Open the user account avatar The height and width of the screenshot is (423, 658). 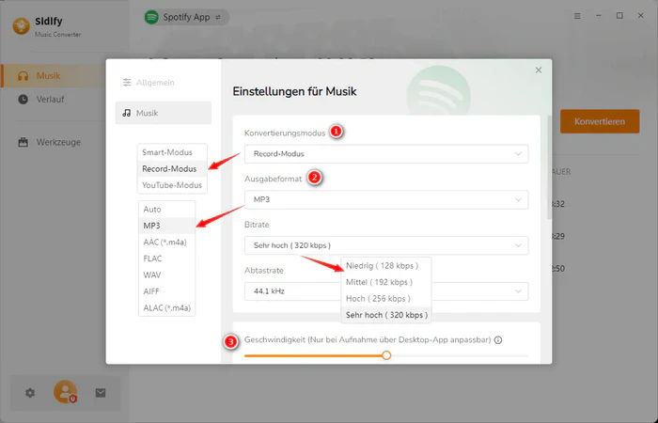coord(65,392)
